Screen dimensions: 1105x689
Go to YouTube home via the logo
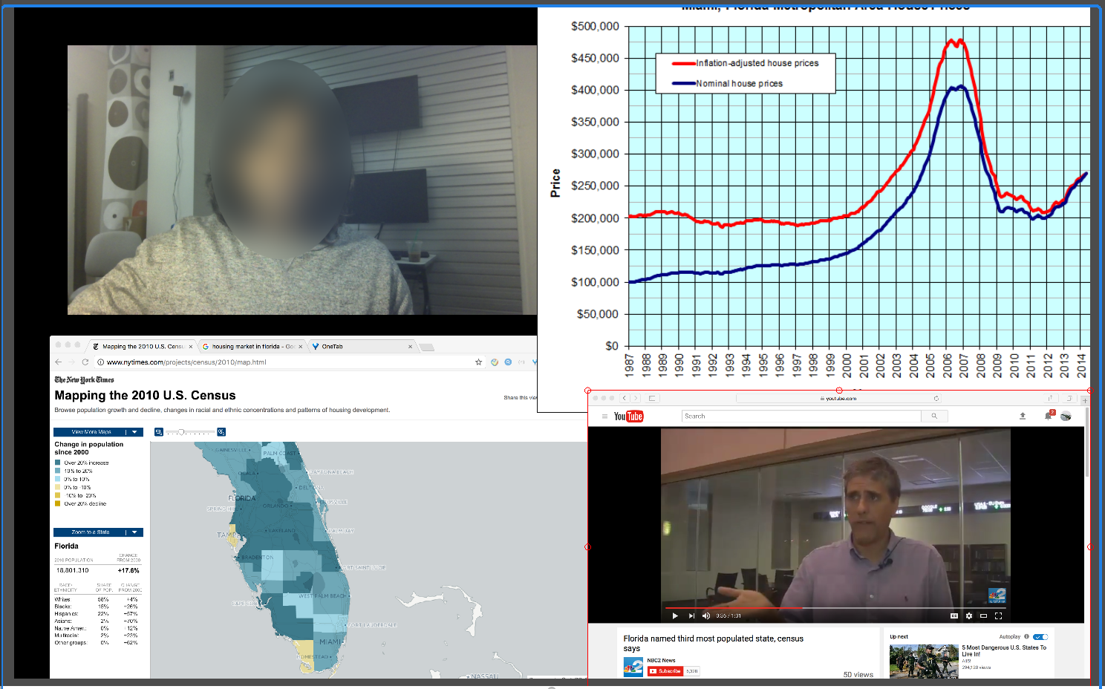coord(628,417)
